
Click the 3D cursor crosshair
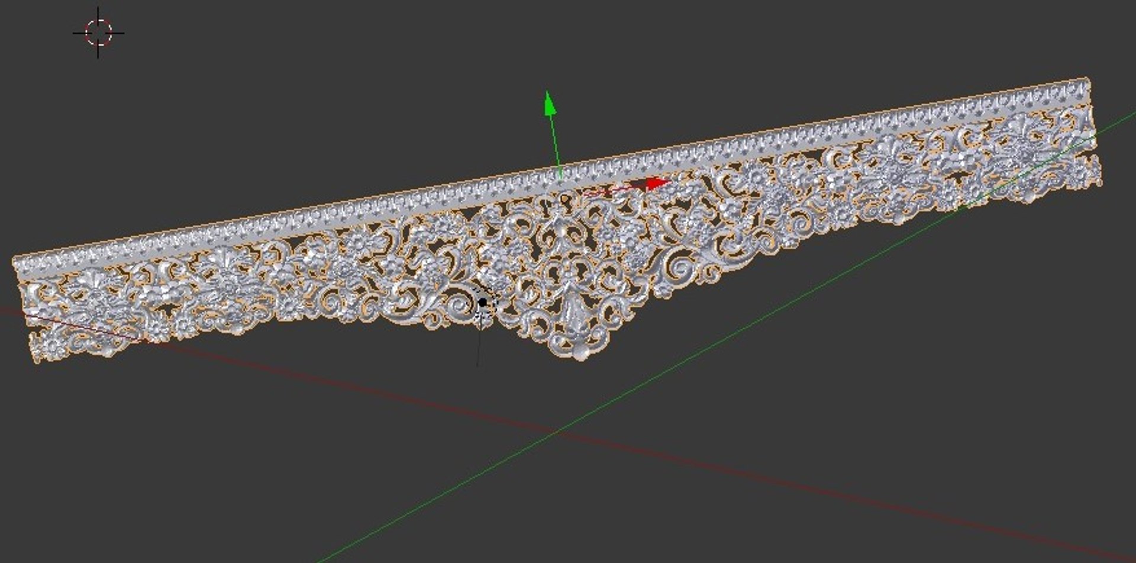pyautogui.click(x=98, y=33)
